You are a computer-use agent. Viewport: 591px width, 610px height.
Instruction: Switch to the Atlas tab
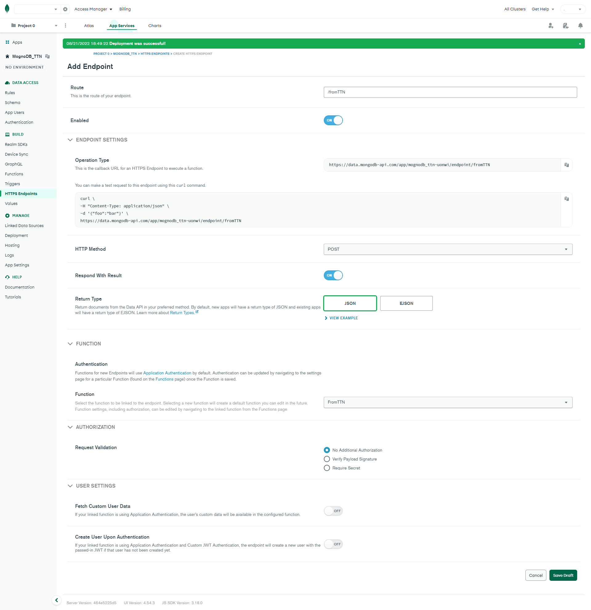tap(89, 26)
